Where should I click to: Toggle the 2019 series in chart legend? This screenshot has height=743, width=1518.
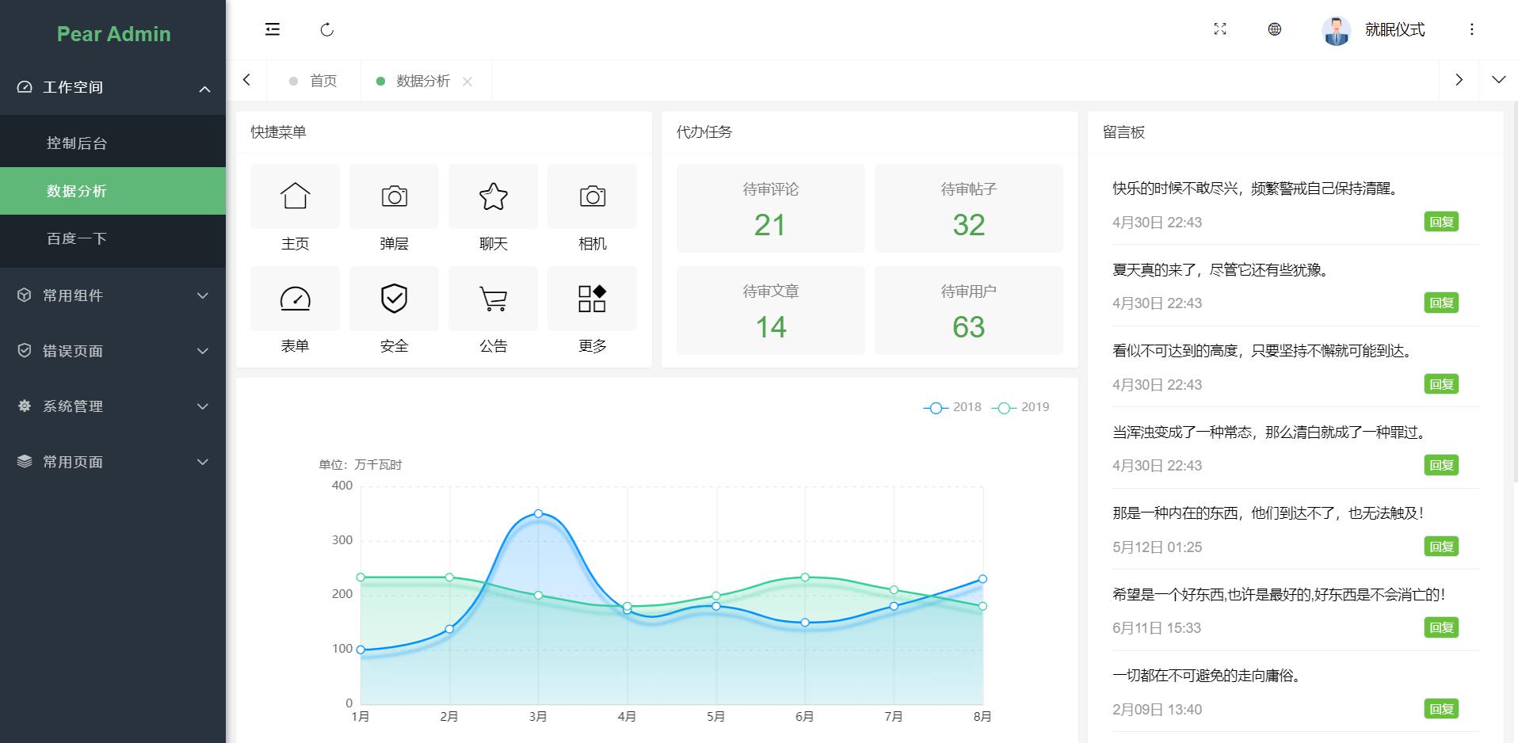[1020, 407]
